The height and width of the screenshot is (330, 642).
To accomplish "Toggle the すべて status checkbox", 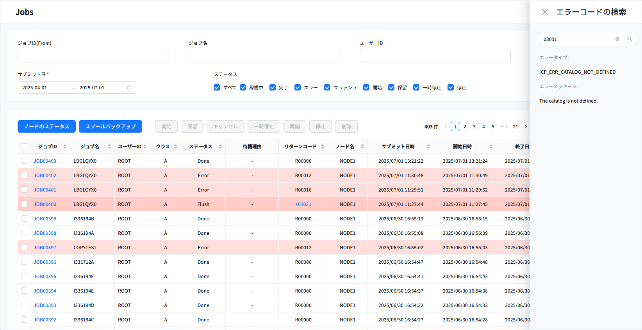I will coord(217,87).
